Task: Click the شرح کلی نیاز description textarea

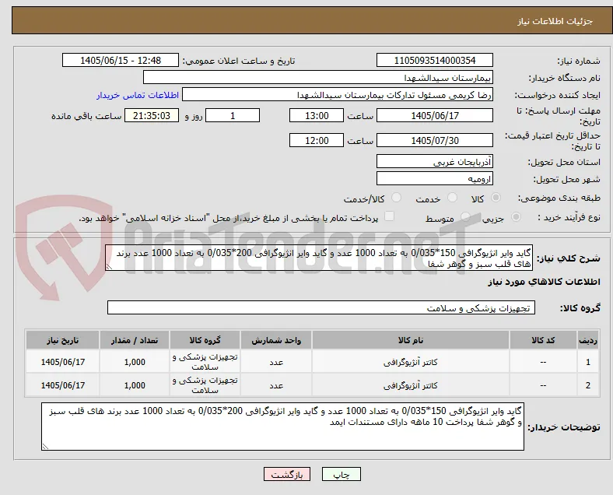Action: pos(319,258)
